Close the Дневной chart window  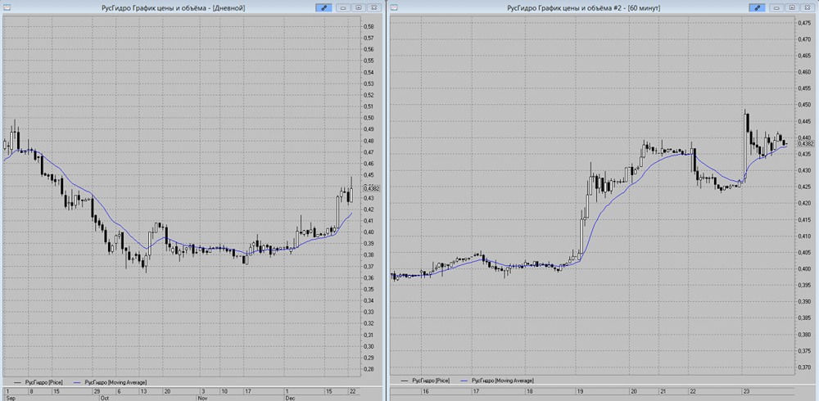pos(373,8)
